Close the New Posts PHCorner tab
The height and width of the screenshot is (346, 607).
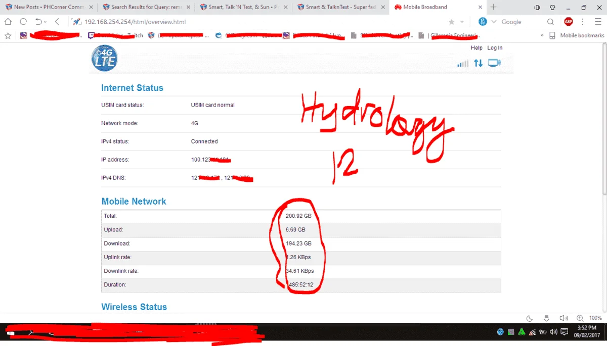point(91,7)
